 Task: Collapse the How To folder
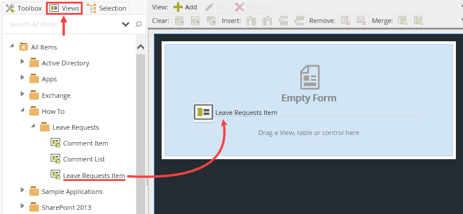point(22,110)
